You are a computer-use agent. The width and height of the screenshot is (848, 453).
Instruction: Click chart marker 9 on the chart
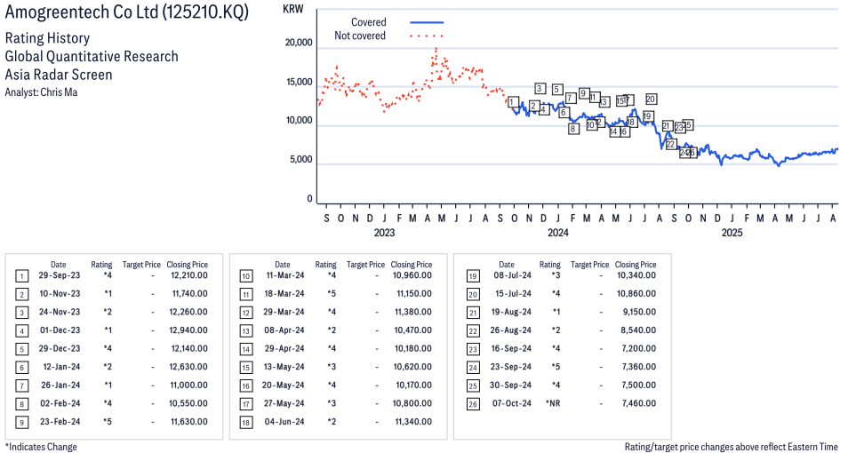tap(583, 93)
